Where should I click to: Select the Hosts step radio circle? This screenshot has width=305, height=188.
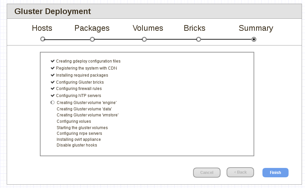coord(43,39)
